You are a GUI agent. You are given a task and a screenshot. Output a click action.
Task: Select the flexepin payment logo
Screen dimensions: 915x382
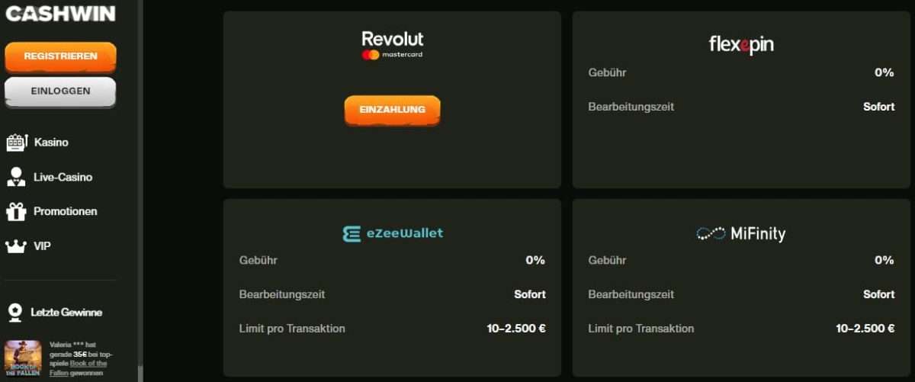pyautogui.click(x=741, y=46)
